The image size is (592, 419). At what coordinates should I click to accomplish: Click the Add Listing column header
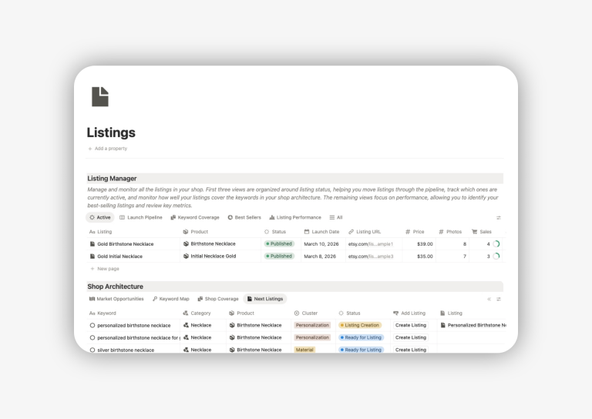tap(409, 313)
